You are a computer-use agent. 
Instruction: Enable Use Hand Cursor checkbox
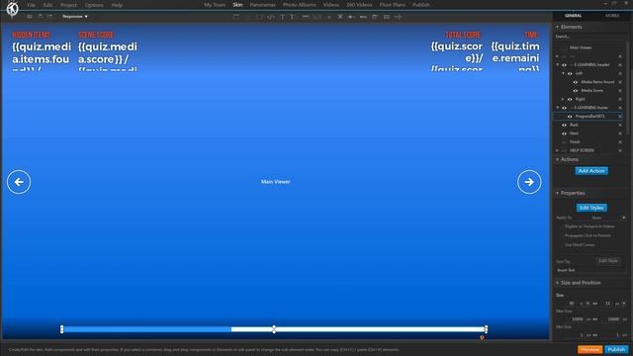click(561, 245)
